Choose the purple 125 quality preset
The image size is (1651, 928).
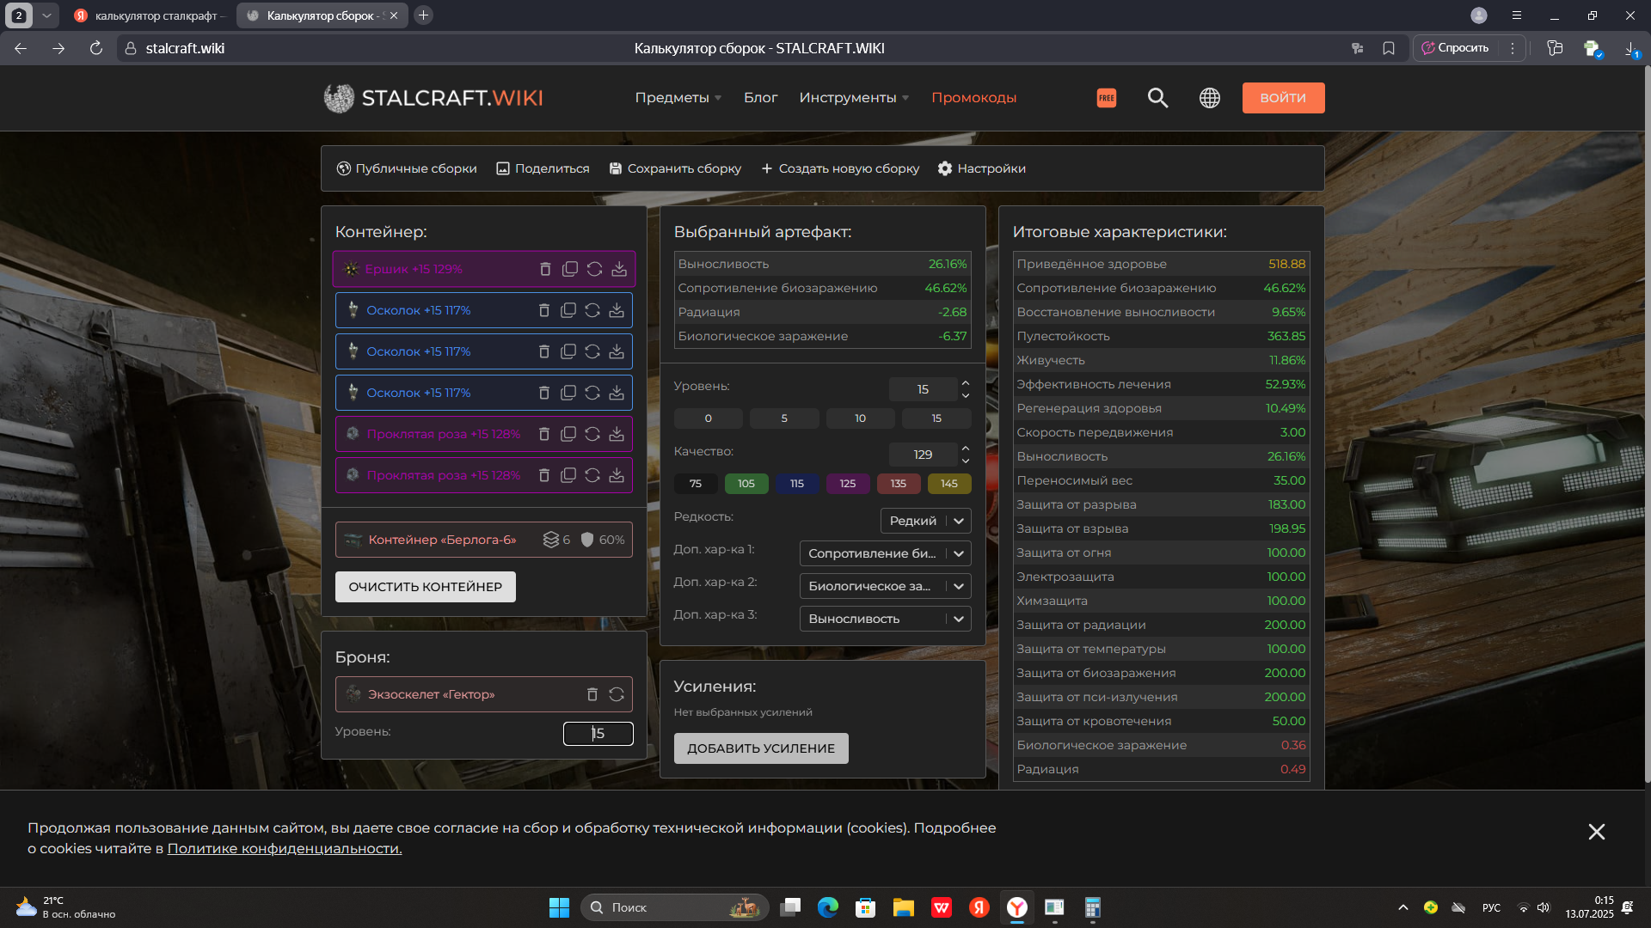click(848, 484)
